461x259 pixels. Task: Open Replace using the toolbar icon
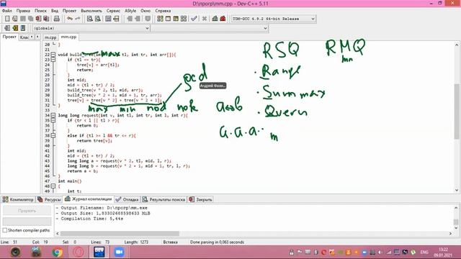(98, 19)
